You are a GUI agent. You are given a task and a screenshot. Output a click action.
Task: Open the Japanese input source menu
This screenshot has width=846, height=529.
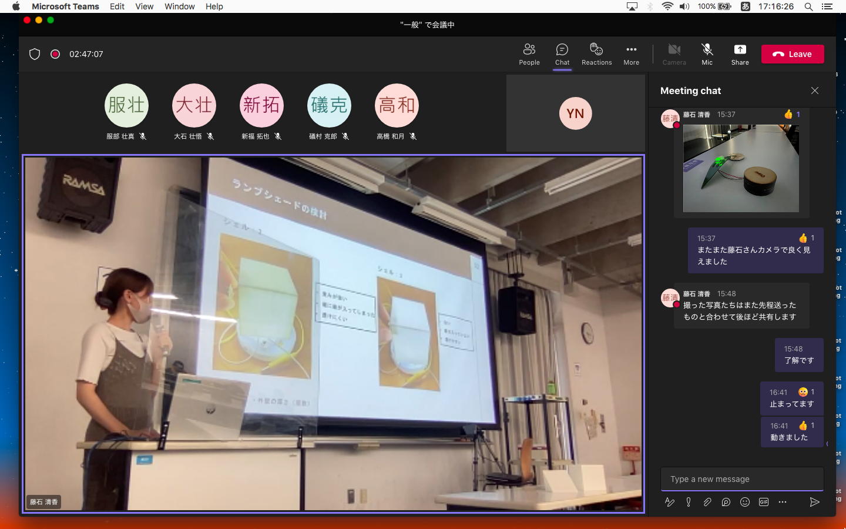click(x=745, y=6)
